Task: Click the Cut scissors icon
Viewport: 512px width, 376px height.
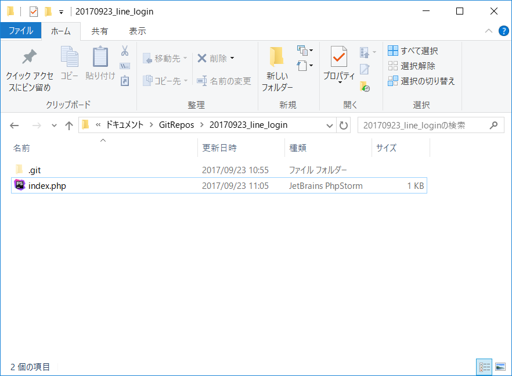Action: (125, 51)
